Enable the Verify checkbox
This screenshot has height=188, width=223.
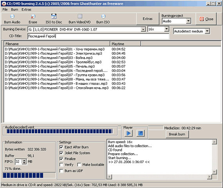(61, 165)
